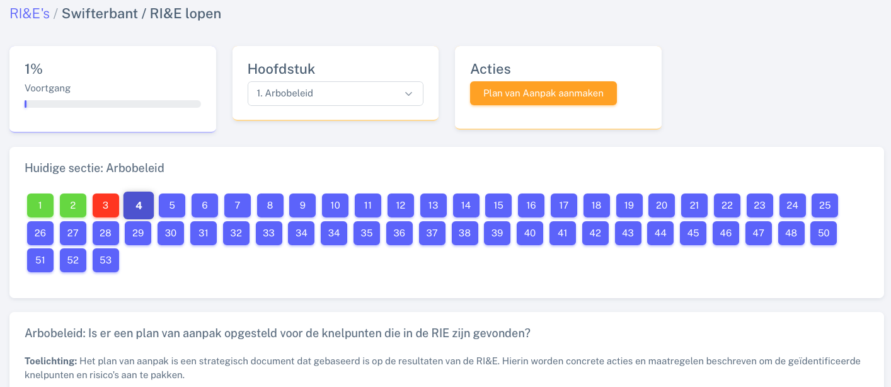
Task: Select green question 1 square
Action: coord(40,205)
